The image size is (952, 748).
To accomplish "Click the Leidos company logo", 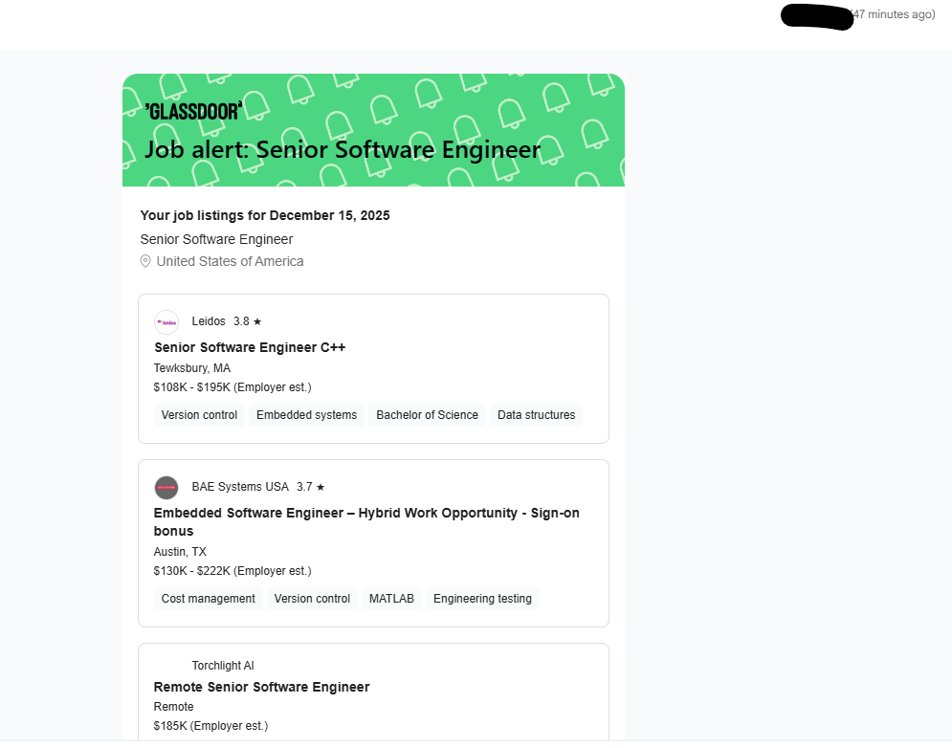I will (x=166, y=322).
